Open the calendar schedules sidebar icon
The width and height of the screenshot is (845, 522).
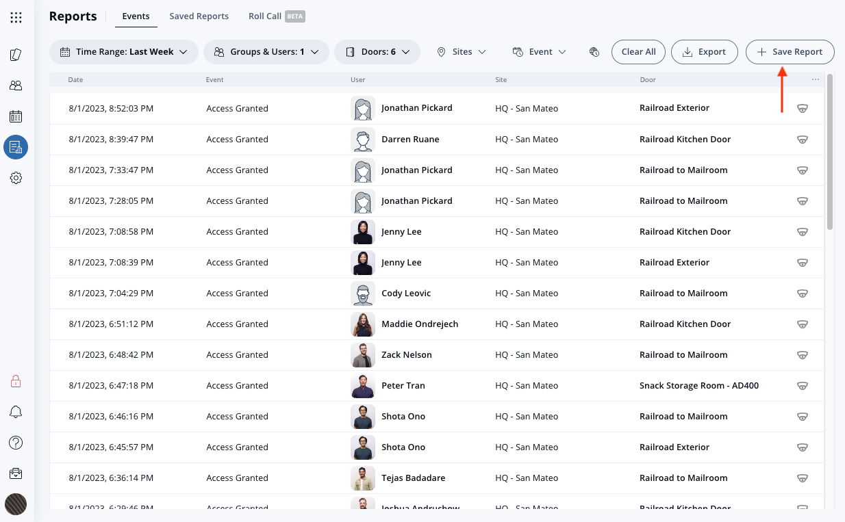(x=16, y=116)
